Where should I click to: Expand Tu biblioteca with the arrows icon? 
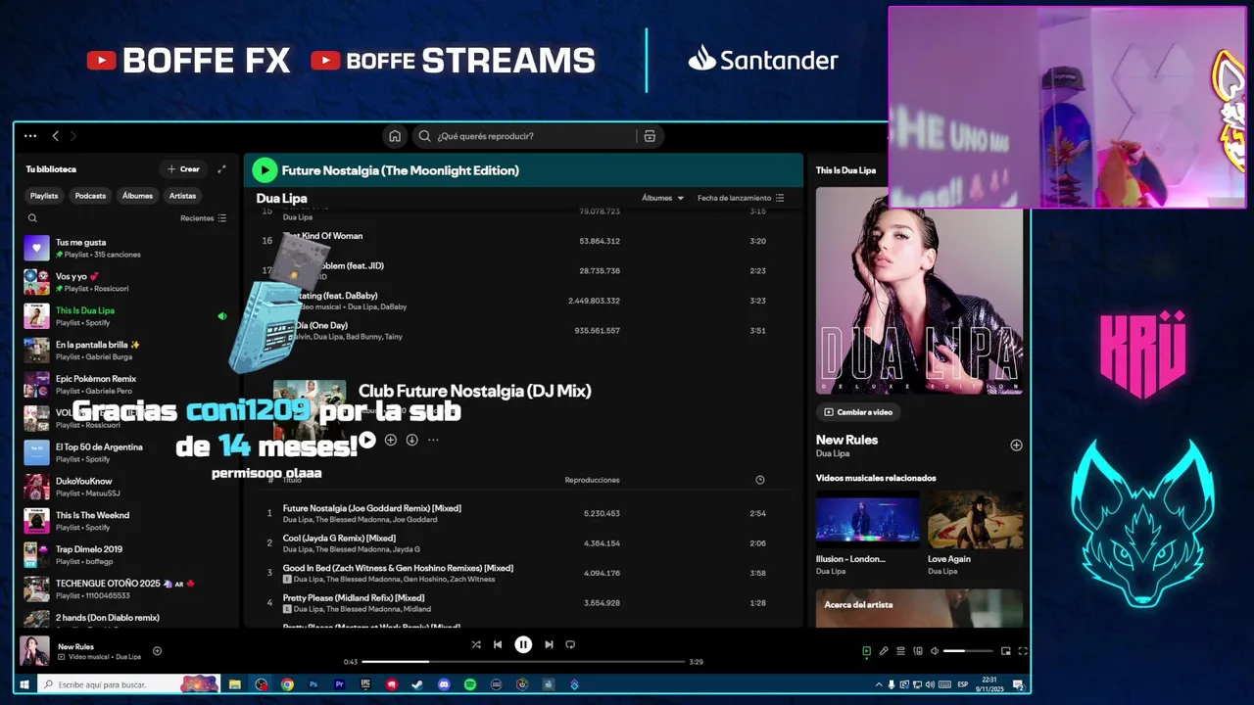coord(221,169)
